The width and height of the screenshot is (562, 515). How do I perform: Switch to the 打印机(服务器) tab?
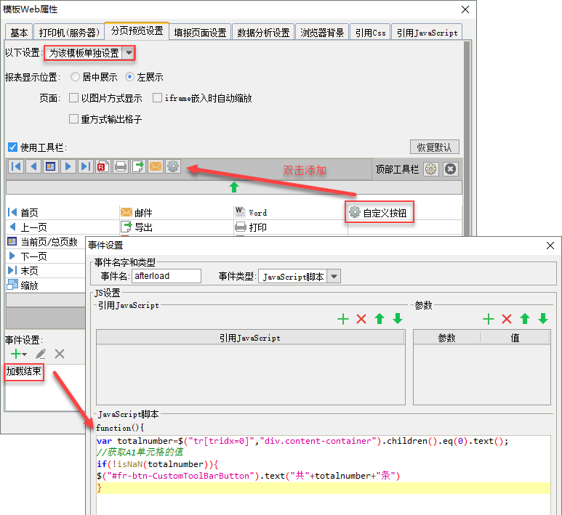pyautogui.click(x=69, y=33)
